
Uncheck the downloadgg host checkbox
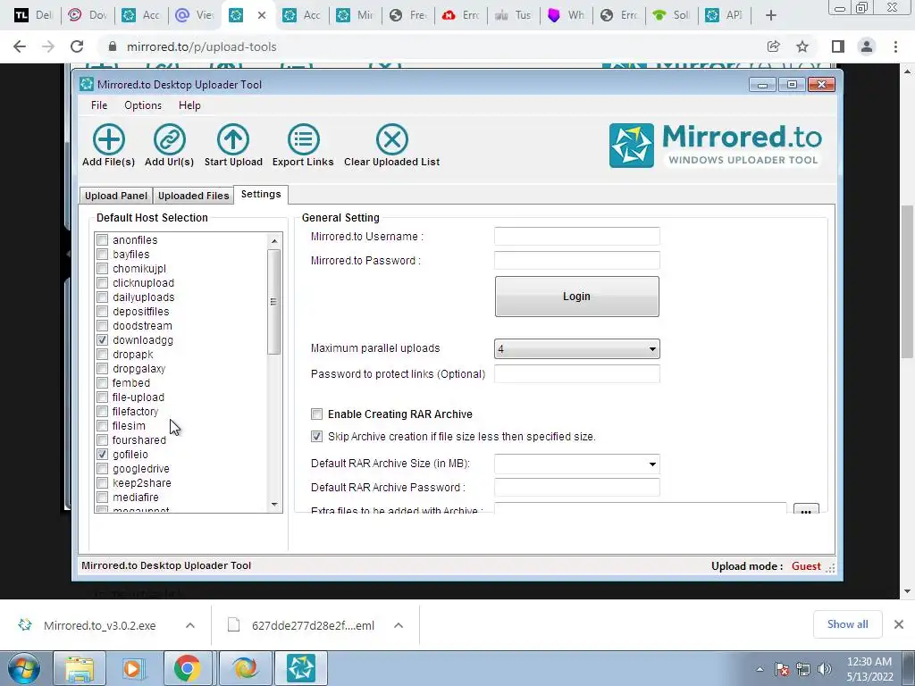pos(102,340)
